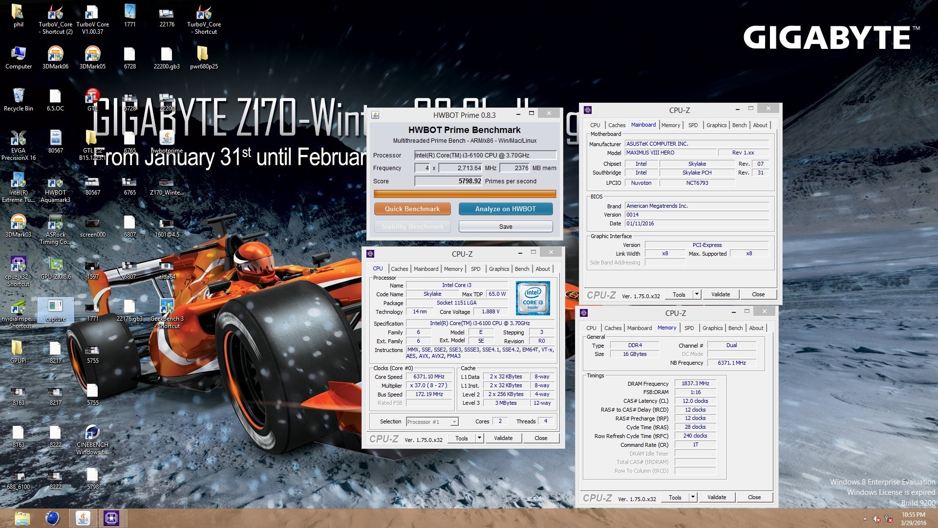Viewport: 938px width, 528px height.
Task: Open Graphics tab in top-right CPU-Z
Action: tap(716, 125)
